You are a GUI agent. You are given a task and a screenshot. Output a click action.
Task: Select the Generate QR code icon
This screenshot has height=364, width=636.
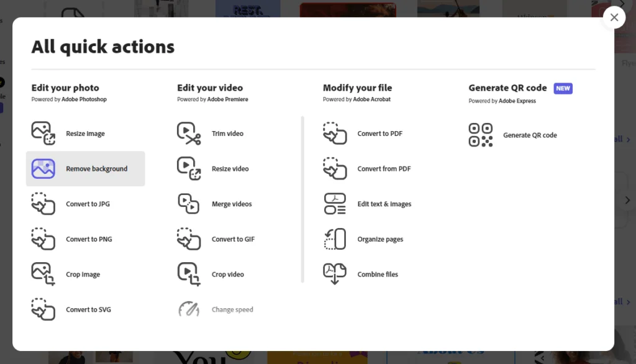click(480, 135)
